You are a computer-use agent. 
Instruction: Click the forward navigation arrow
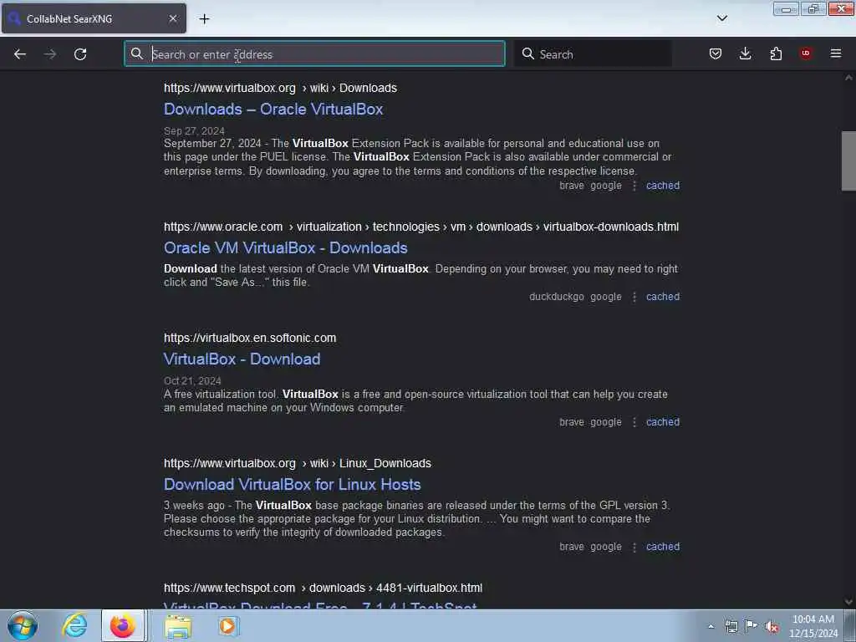click(49, 54)
